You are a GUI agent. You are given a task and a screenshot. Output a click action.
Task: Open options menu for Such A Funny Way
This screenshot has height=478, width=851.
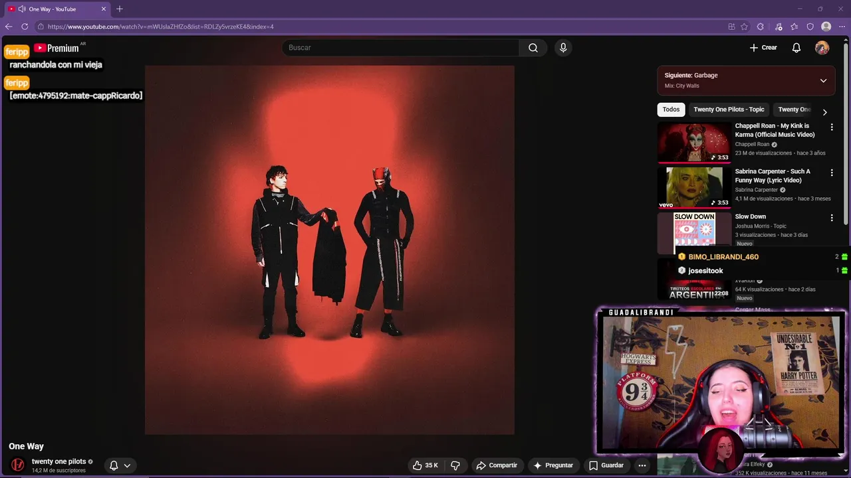tap(832, 173)
